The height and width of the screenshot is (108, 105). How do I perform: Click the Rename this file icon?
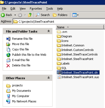(x=8, y=39)
